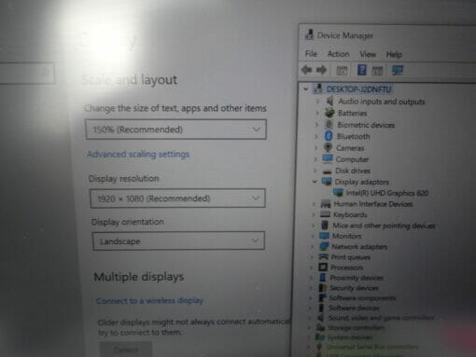The width and height of the screenshot is (476, 357).
Task: Click the Batteries category icon
Action: click(x=329, y=113)
